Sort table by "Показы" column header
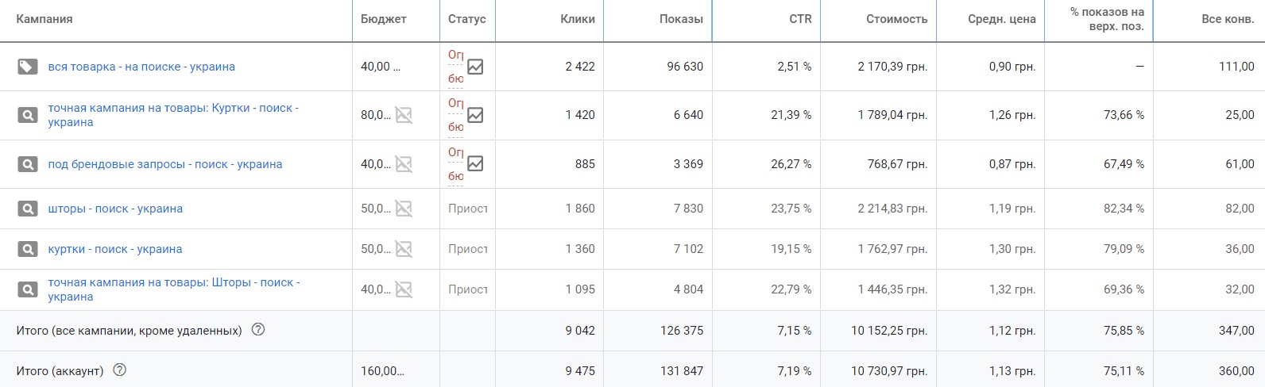The width and height of the screenshot is (1265, 387). [x=681, y=19]
